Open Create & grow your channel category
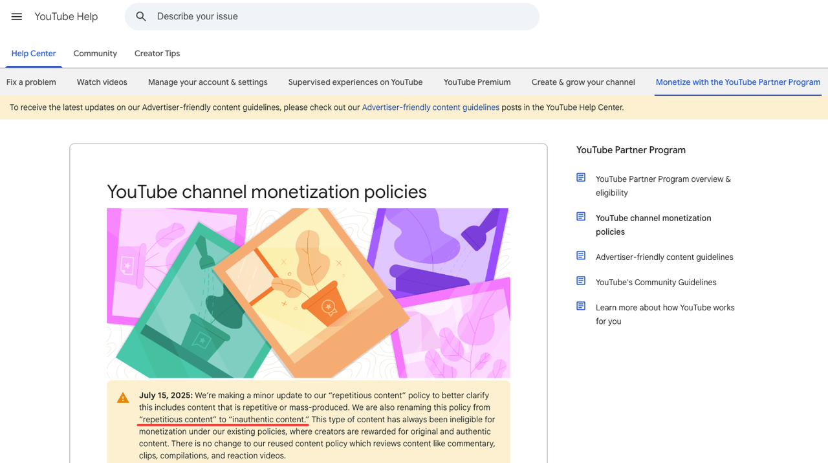This screenshot has width=828, height=463. pos(583,82)
